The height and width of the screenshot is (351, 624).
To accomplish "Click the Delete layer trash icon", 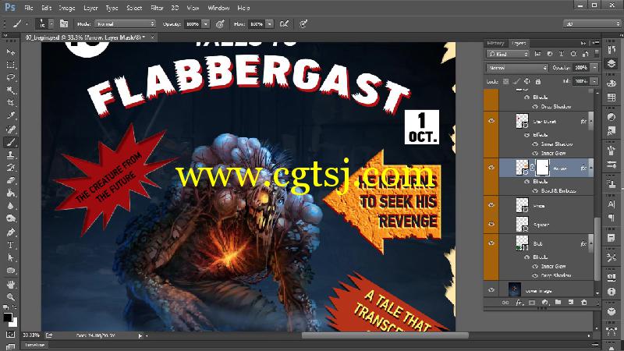I will point(583,303).
